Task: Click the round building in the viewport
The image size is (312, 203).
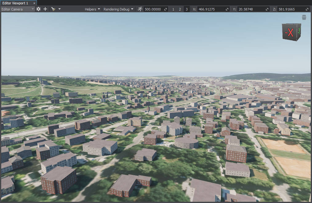Action: tap(186, 143)
